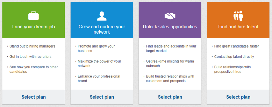Click 'Find great candidates, faster' bullet
This screenshot has height=107, width=272.
tap(237, 46)
